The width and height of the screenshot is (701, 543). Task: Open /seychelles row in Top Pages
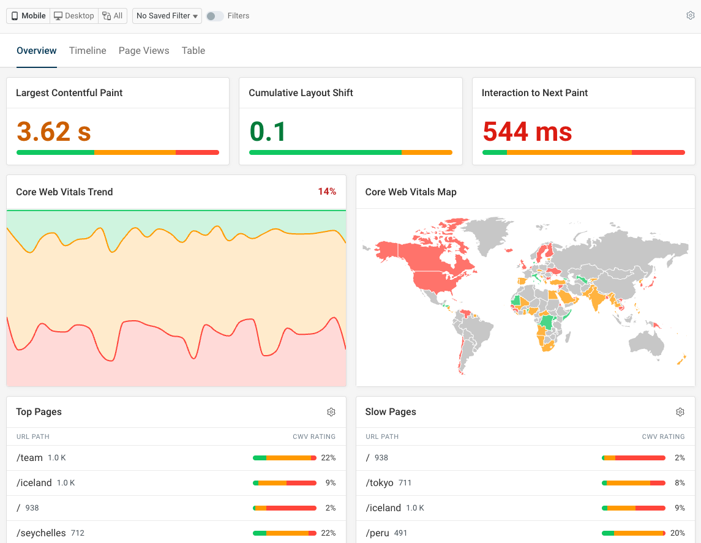coord(41,533)
